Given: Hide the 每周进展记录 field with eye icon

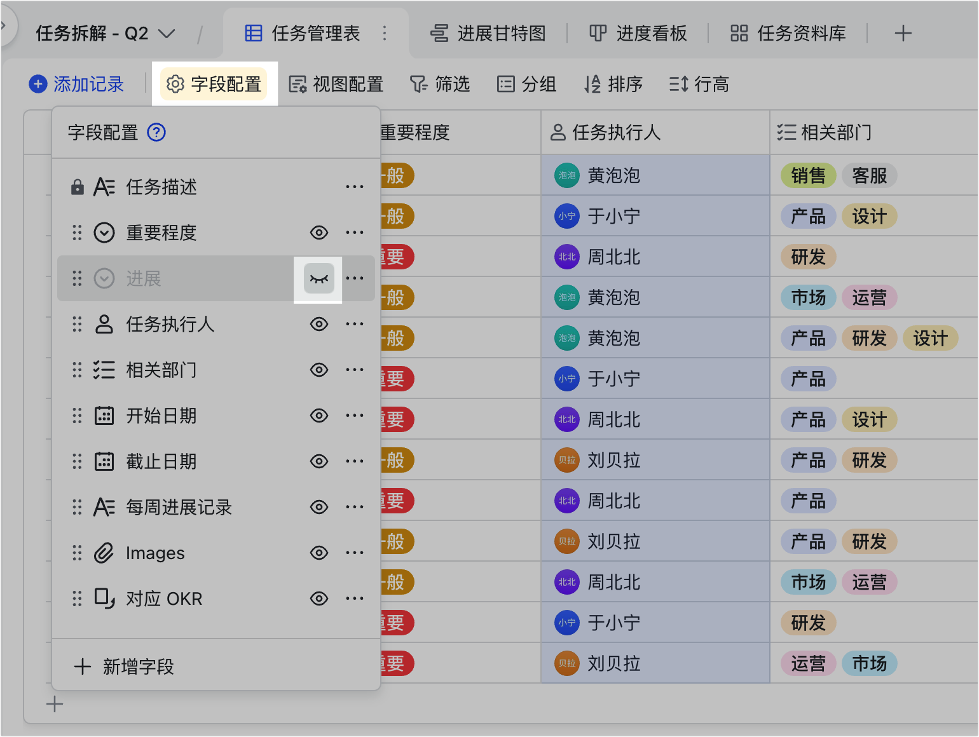Looking at the screenshot, I should [x=319, y=507].
